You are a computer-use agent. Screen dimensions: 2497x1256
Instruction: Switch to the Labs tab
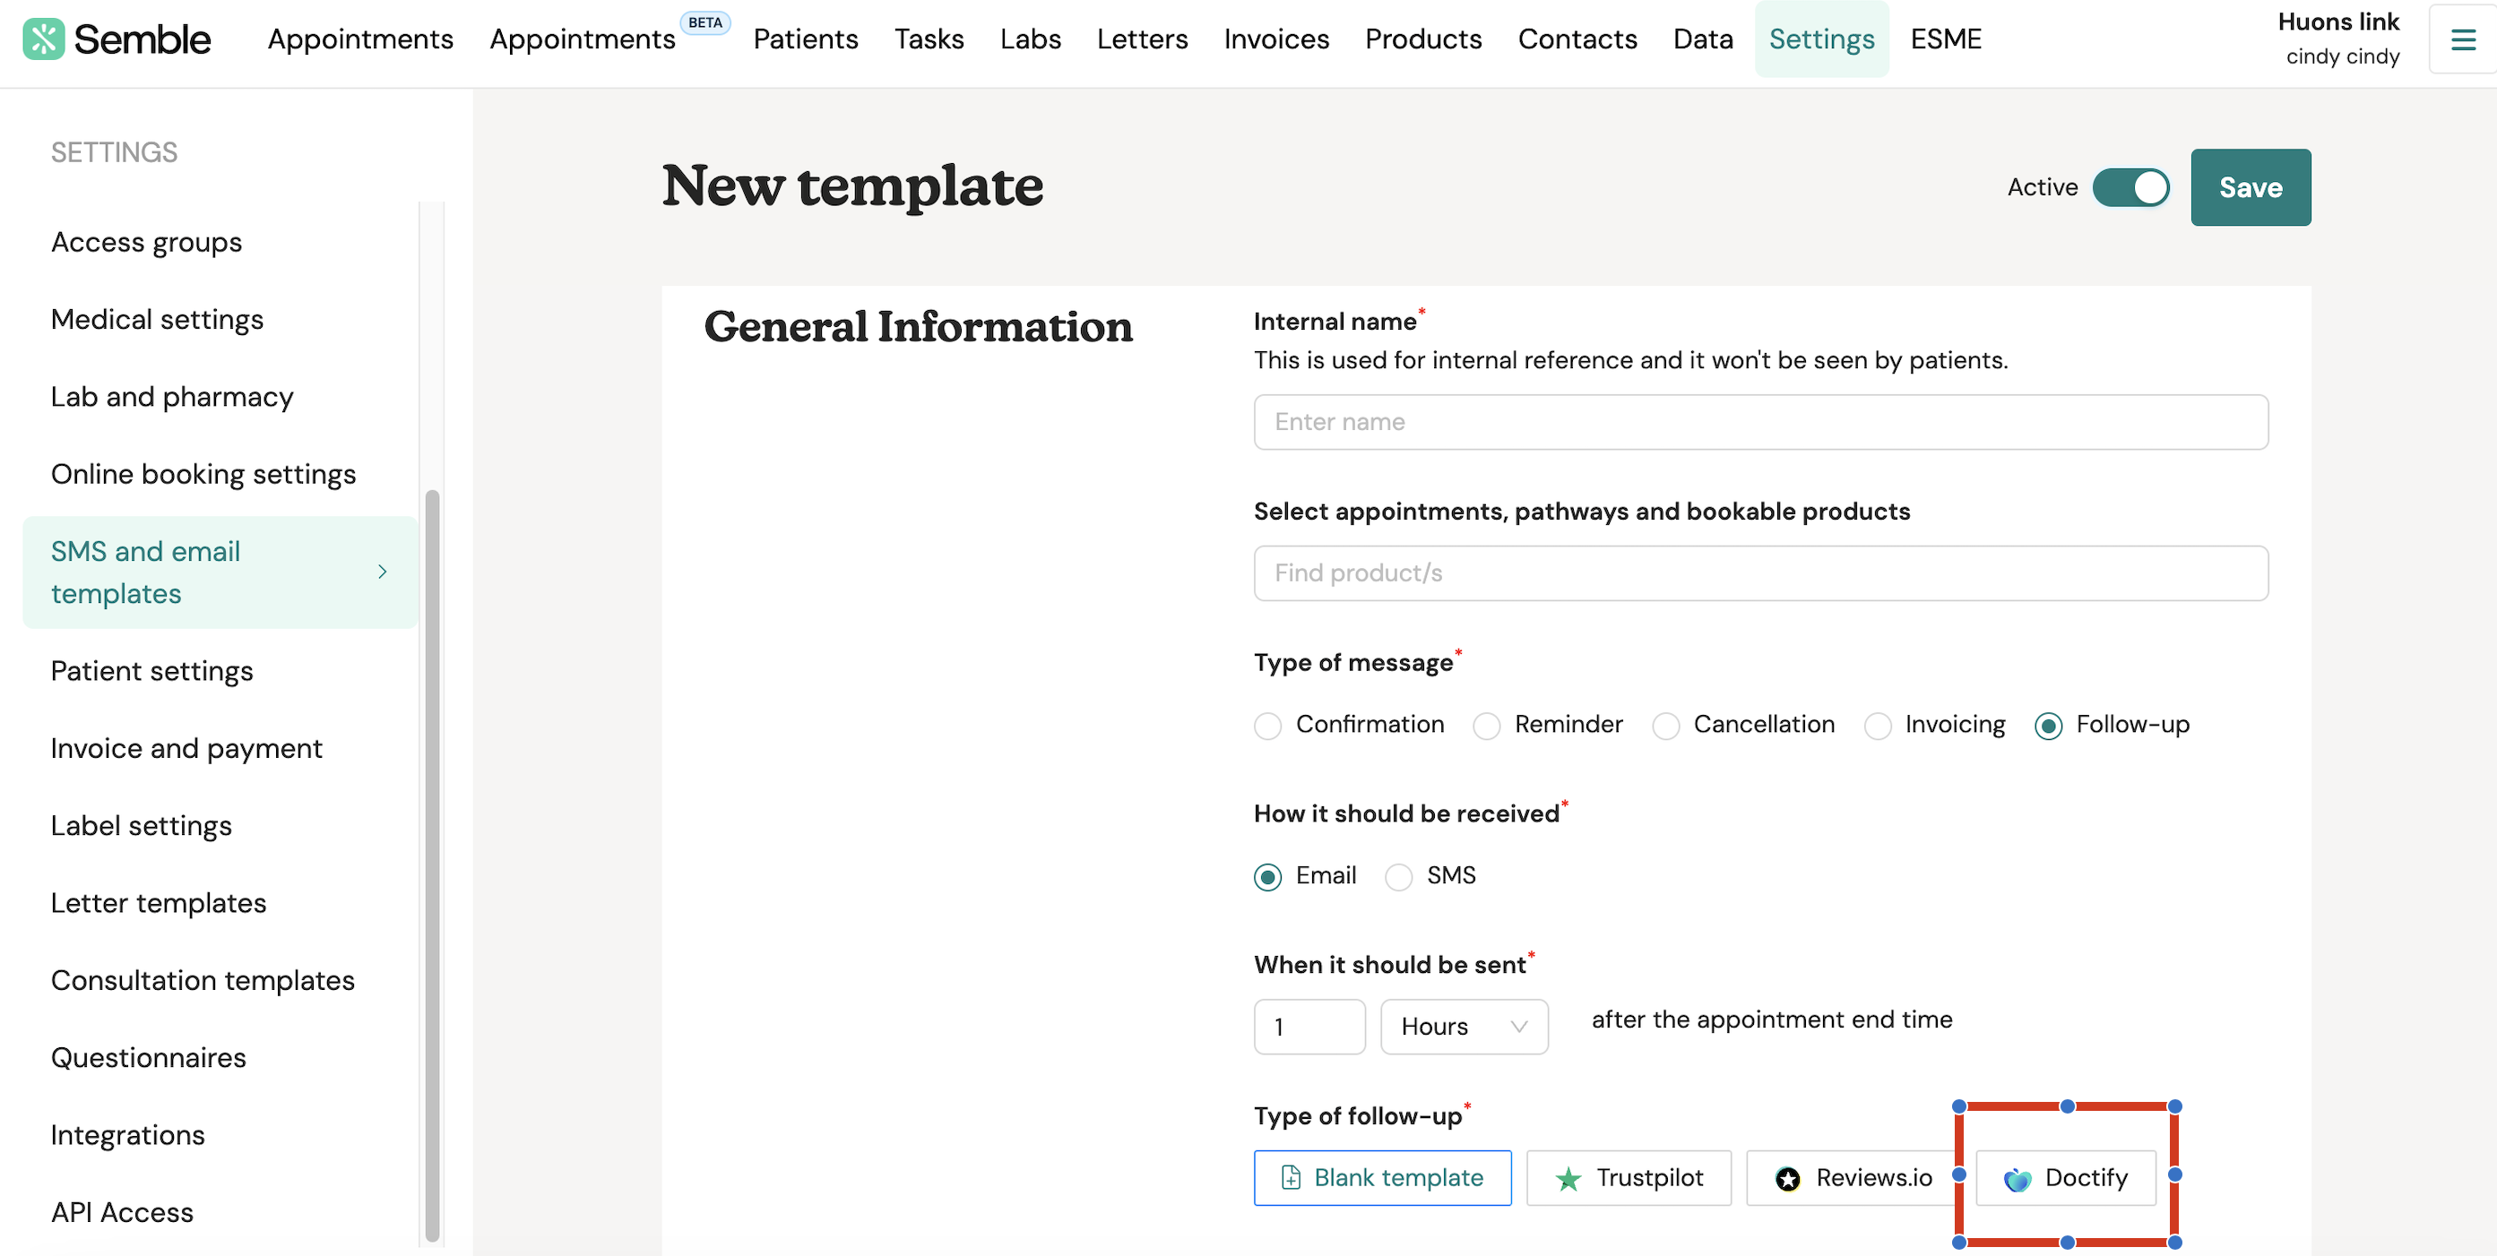(1031, 39)
